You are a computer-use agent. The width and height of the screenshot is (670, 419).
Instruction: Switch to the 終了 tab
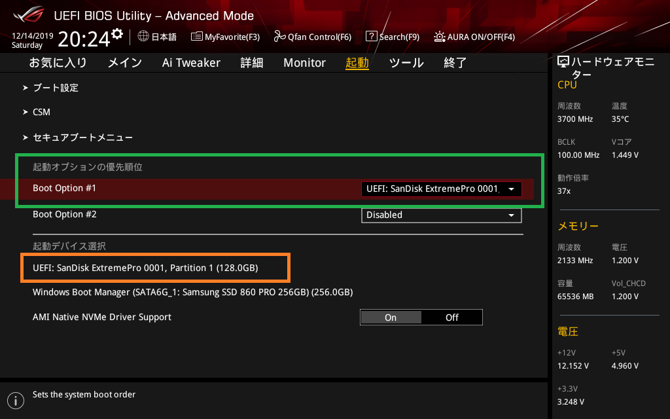[455, 63]
